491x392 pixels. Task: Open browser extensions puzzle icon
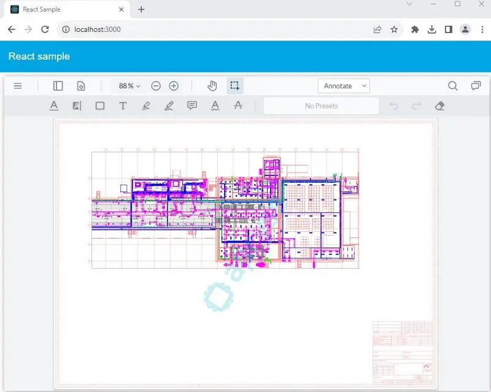coord(415,29)
